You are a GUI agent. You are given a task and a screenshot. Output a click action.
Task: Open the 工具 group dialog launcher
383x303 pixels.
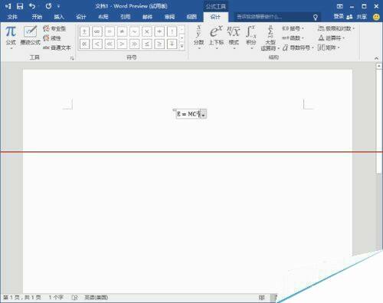72,58
